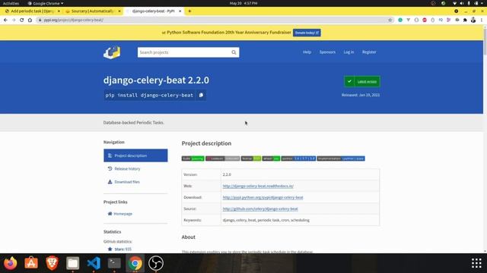
Task: Open the browser home page
Action: pyautogui.click(x=30, y=20)
